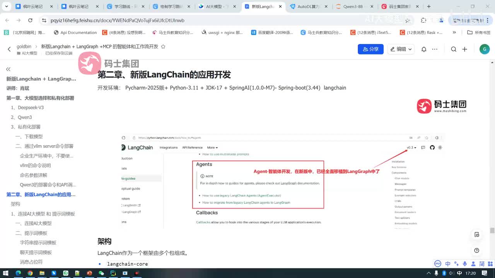
Task: Open the 百度翻译 bookmark
Action: point(271,32)
